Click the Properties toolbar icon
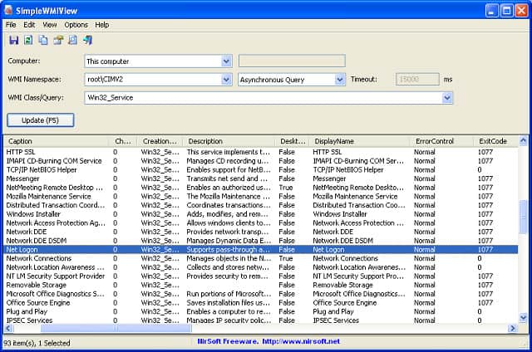 (x=58, y=41)
